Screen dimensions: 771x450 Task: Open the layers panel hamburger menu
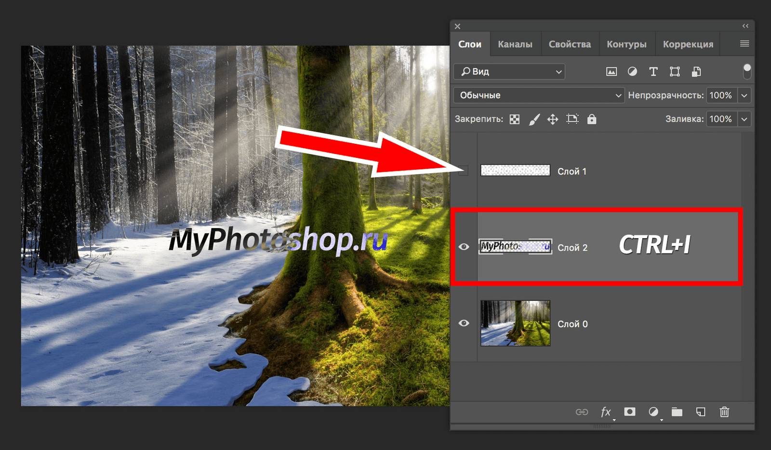744,44
